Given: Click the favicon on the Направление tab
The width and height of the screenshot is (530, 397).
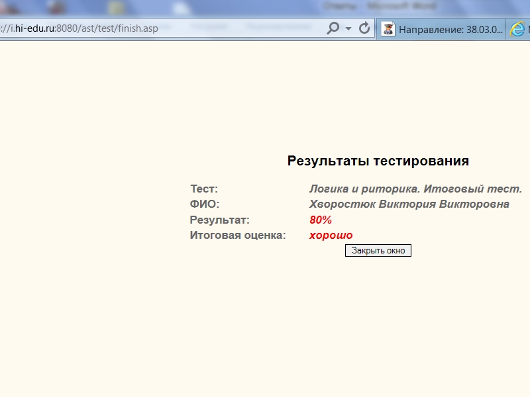Looking at the screenshot, I should (x=388, y=29).
